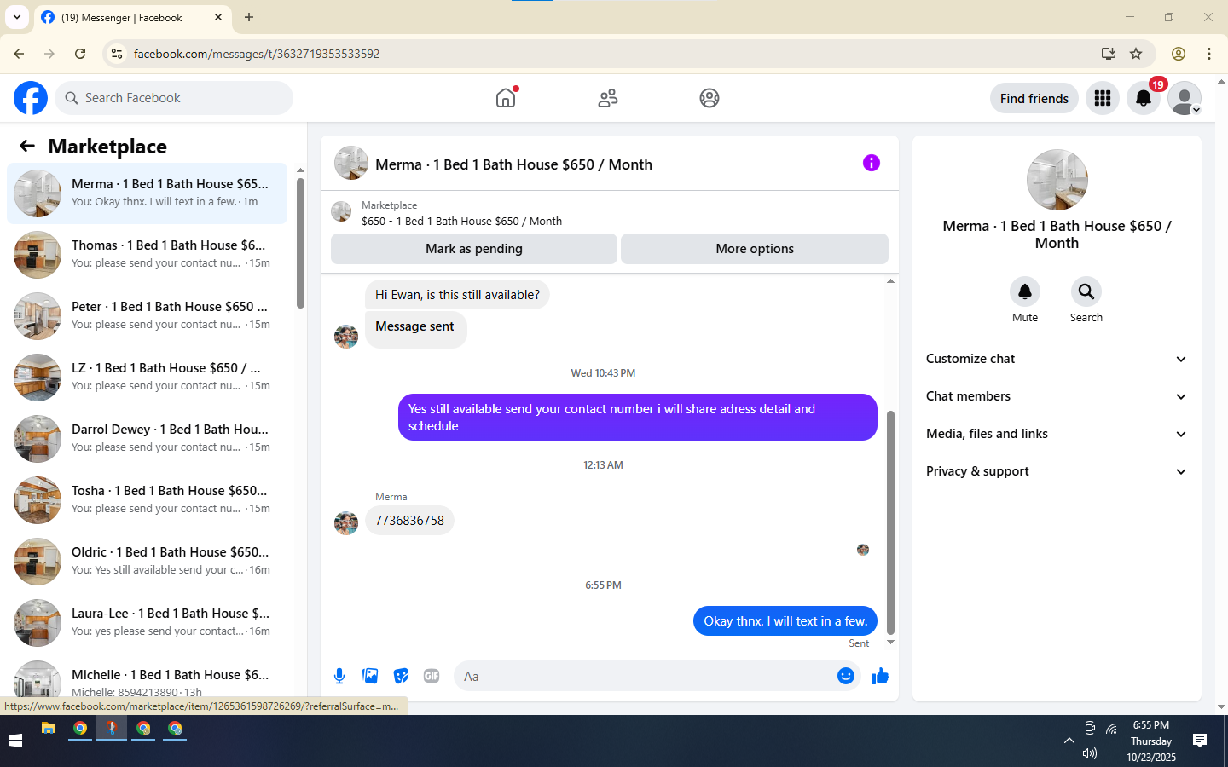Click the More options button
This screenshot has width=1228, height=767.
coord(755,249)
